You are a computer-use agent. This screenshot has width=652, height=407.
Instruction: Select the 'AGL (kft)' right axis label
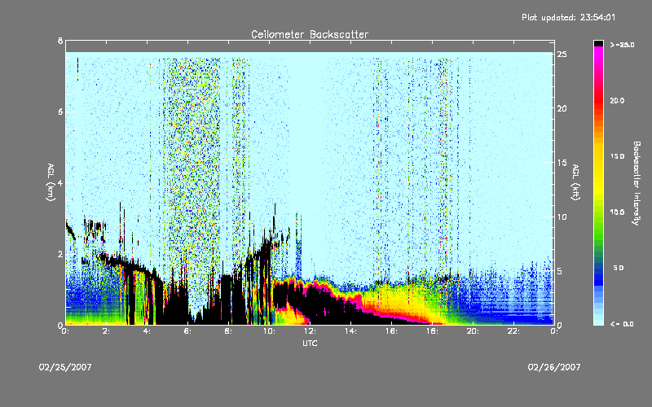click(575, 182)
